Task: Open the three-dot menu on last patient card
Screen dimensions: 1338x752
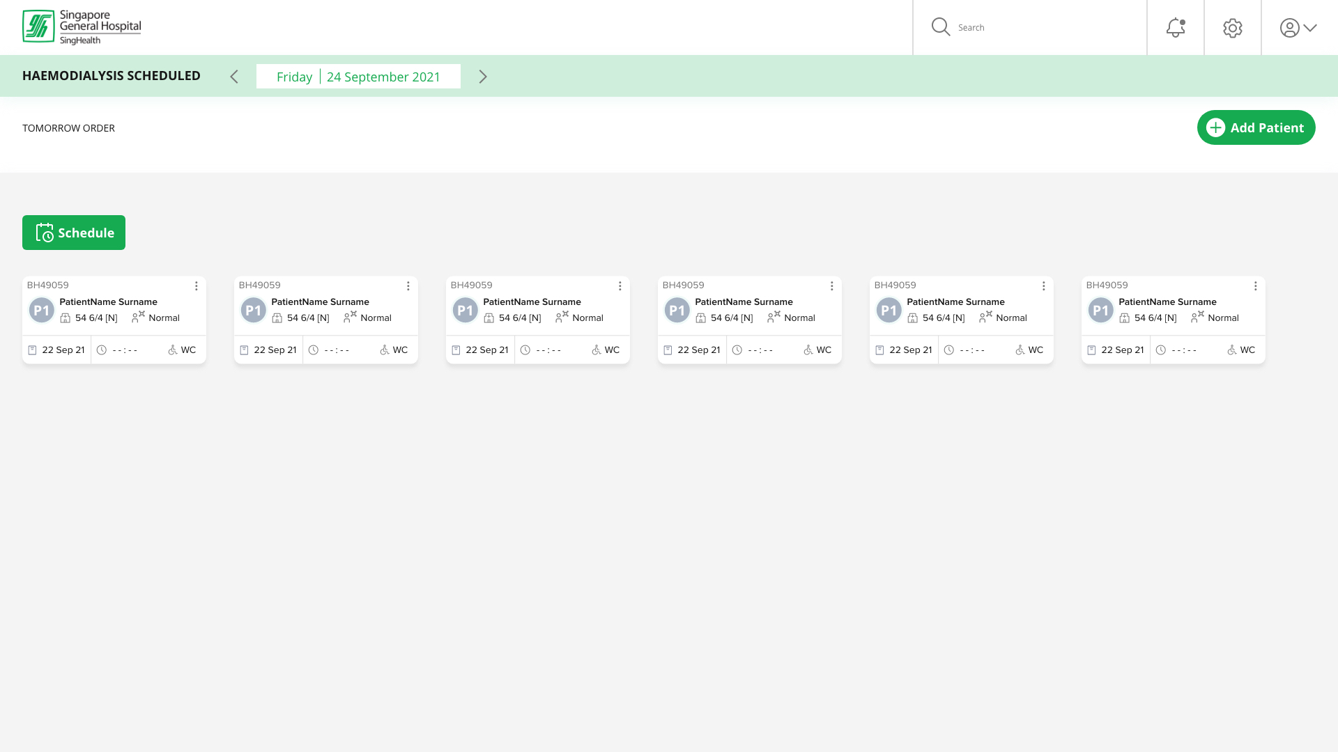Action: [1256, 286]
